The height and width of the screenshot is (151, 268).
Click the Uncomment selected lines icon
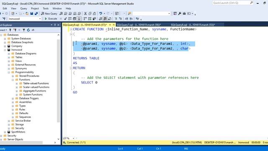click(x=121, y=18)
